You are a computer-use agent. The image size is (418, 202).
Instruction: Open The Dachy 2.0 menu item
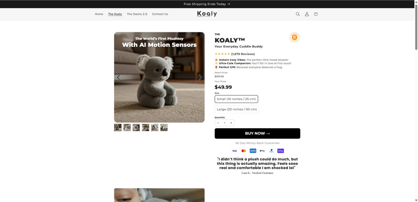(137, 14)
